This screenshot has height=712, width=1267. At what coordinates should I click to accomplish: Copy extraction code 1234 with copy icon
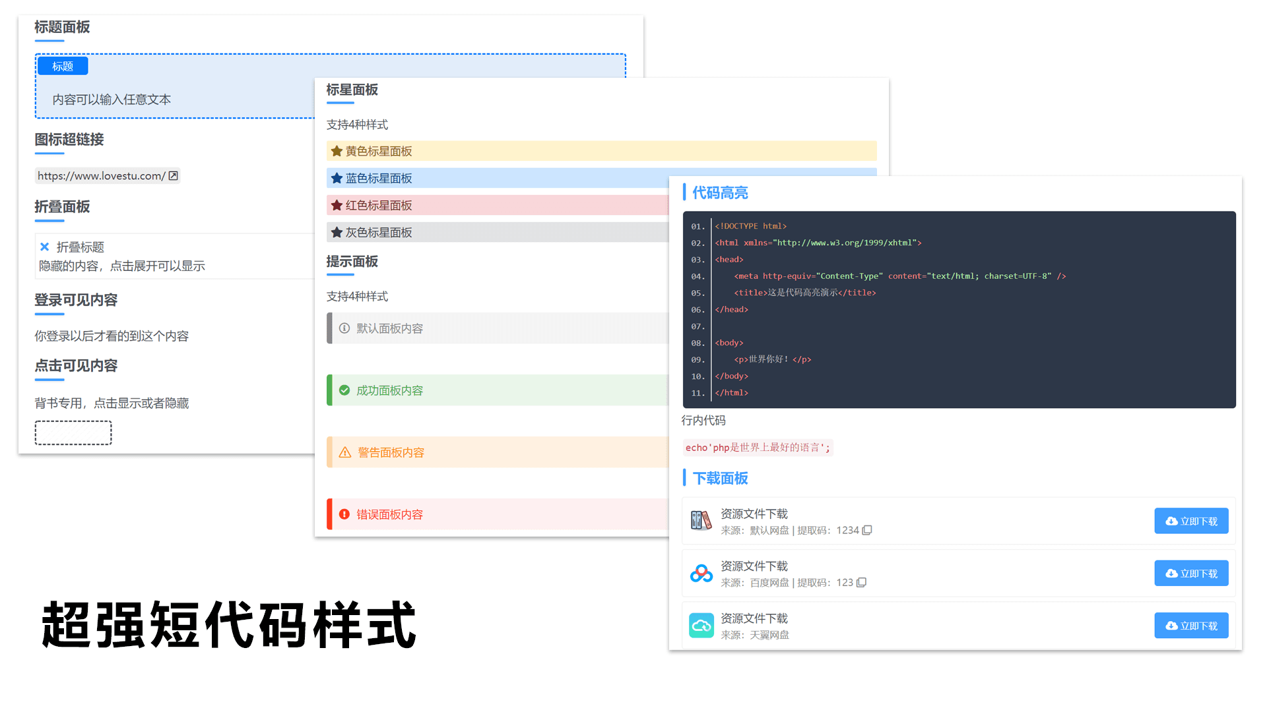pos(866,530)
